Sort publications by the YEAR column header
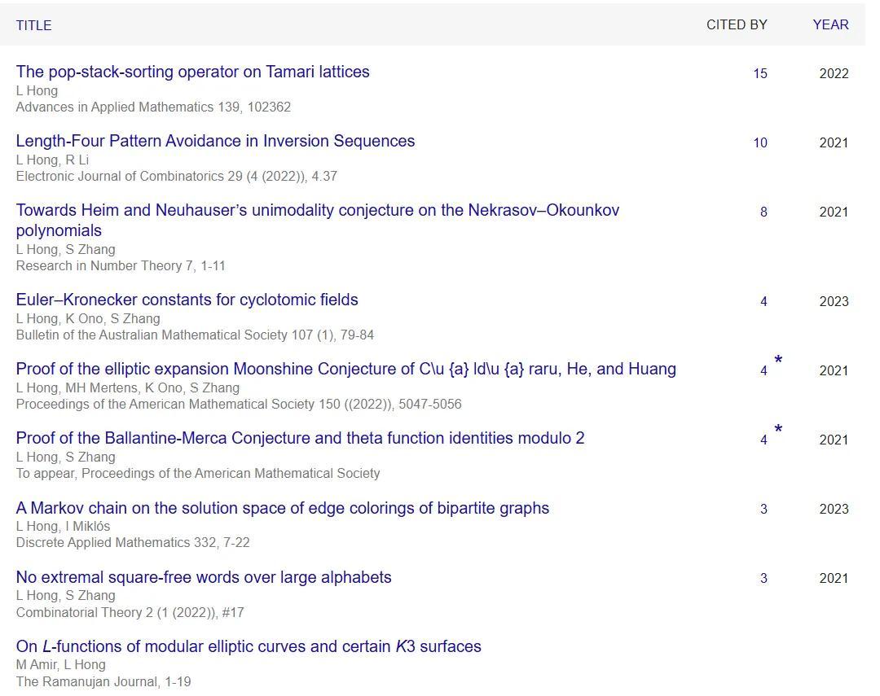This screenshot has width=880, height=696. click(x=830, y=24)
